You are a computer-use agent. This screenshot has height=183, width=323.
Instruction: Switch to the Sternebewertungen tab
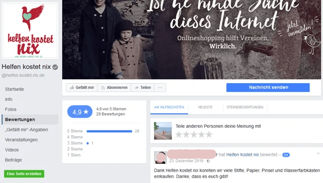point(245,107)
